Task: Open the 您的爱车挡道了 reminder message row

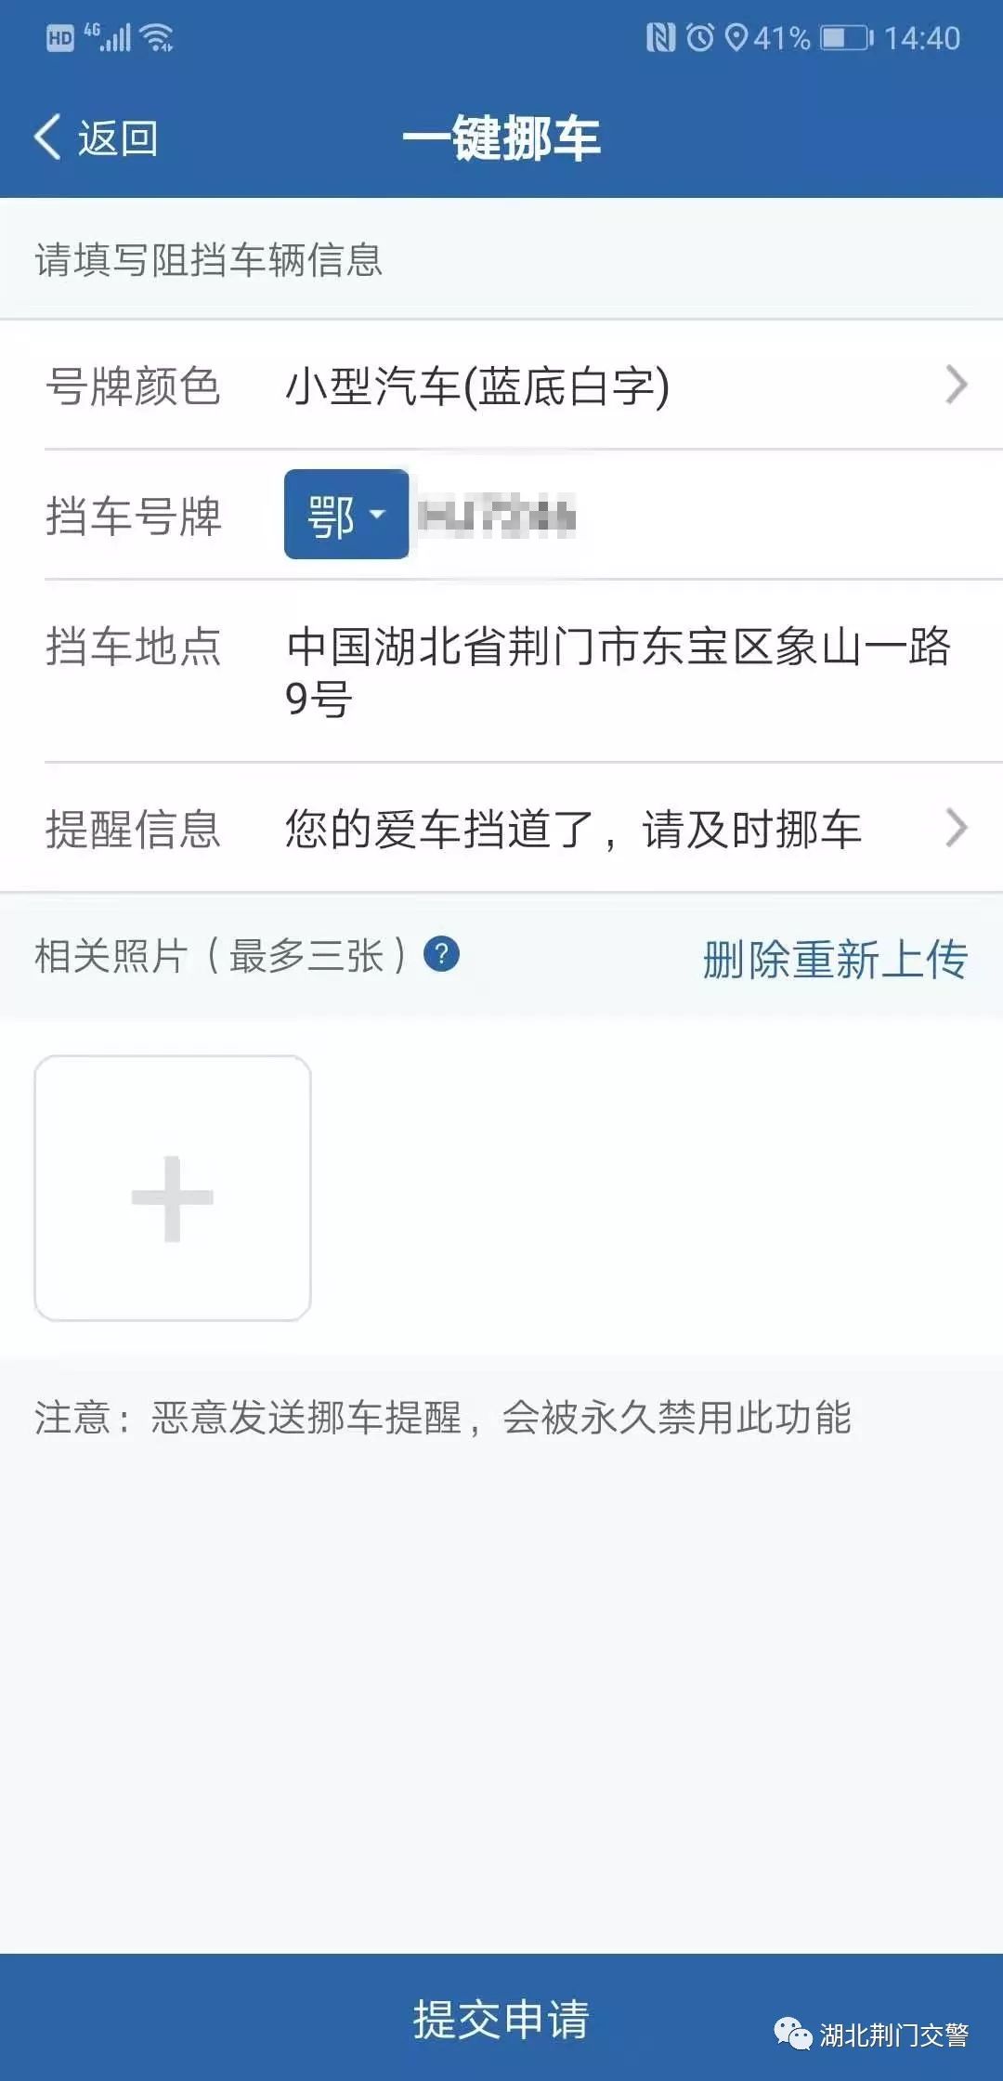Action: pos(501,828)
